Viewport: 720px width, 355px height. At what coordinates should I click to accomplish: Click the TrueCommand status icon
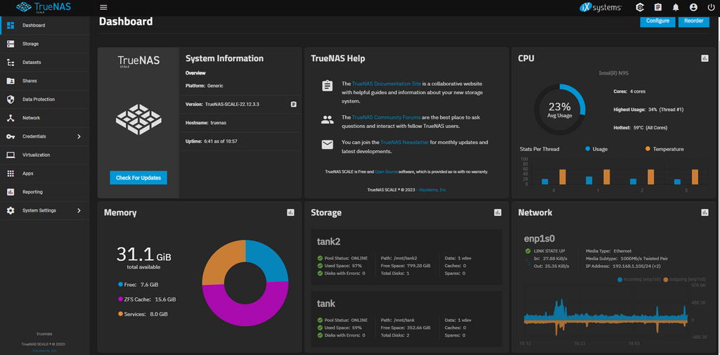pyautogui.click(x=640, y=7)
